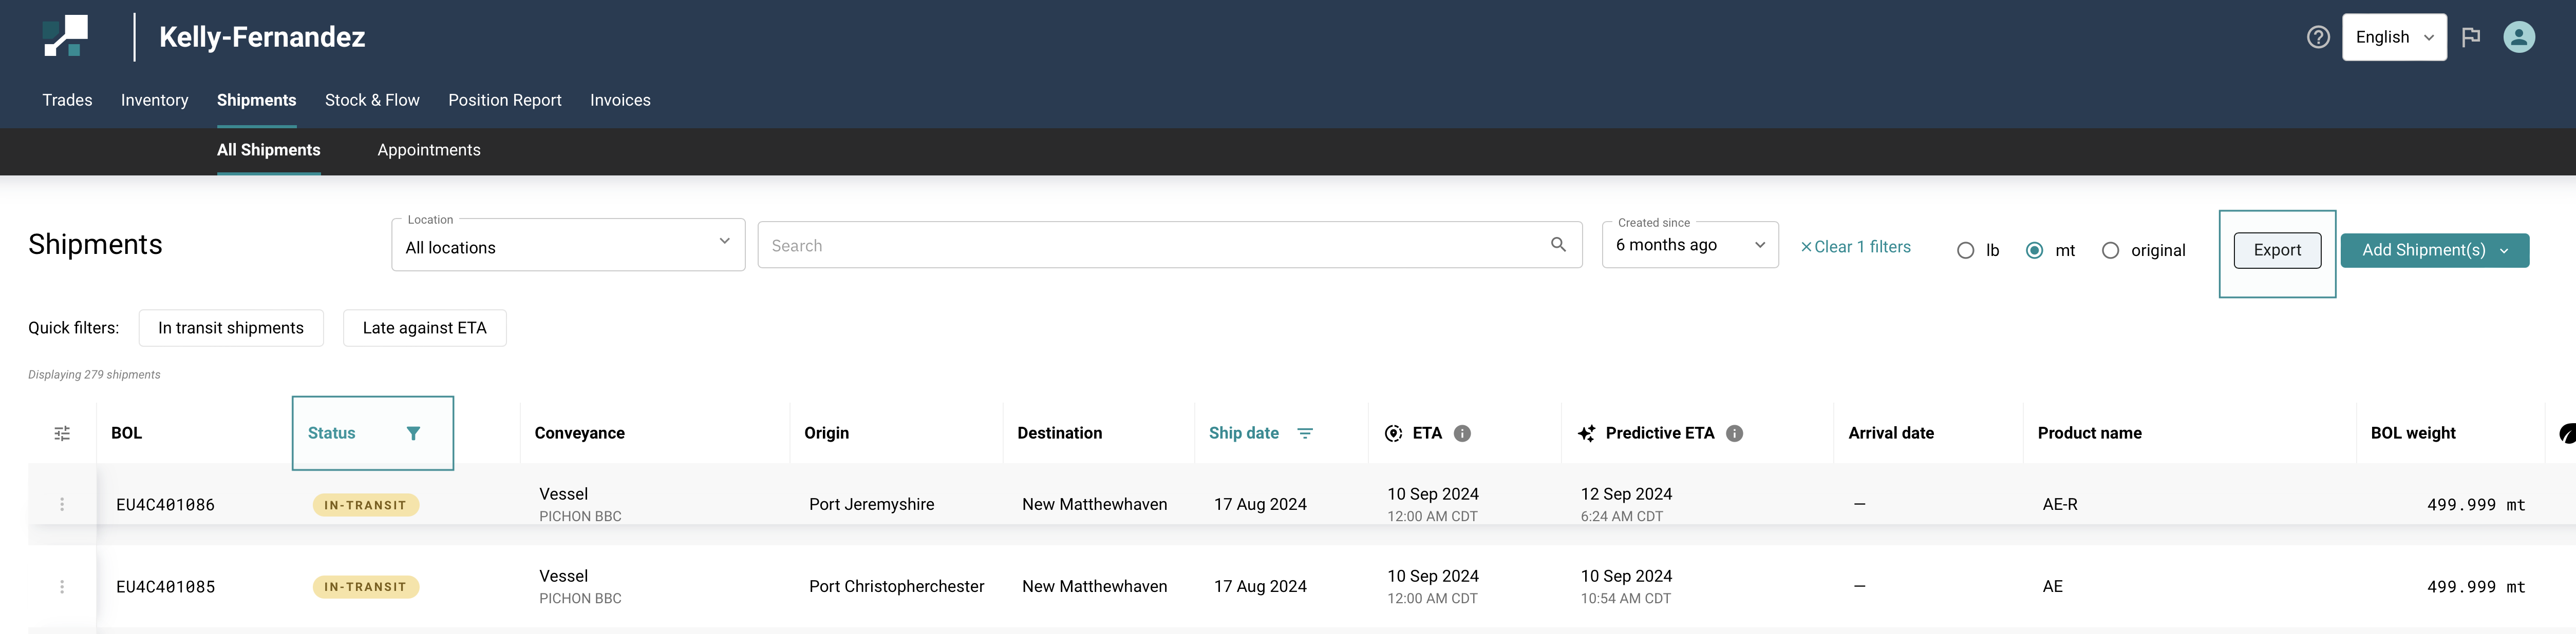Select the original weight unit
This screenshot has height=634, width=2576.
(x=2110, y=251)
